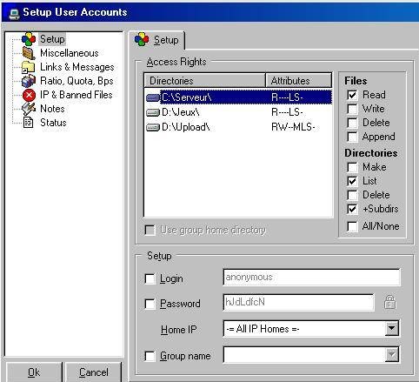Viewport: 419px width, 382px height.
Task: Click the Ok button
Action: 34,372
